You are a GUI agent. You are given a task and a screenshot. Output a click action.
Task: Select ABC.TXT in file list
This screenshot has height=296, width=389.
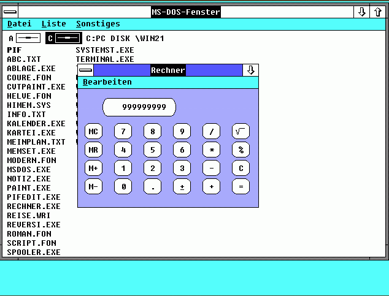pos(24,59)
